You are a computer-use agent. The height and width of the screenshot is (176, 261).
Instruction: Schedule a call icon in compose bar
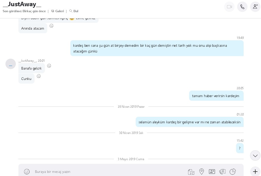(222, 172)
